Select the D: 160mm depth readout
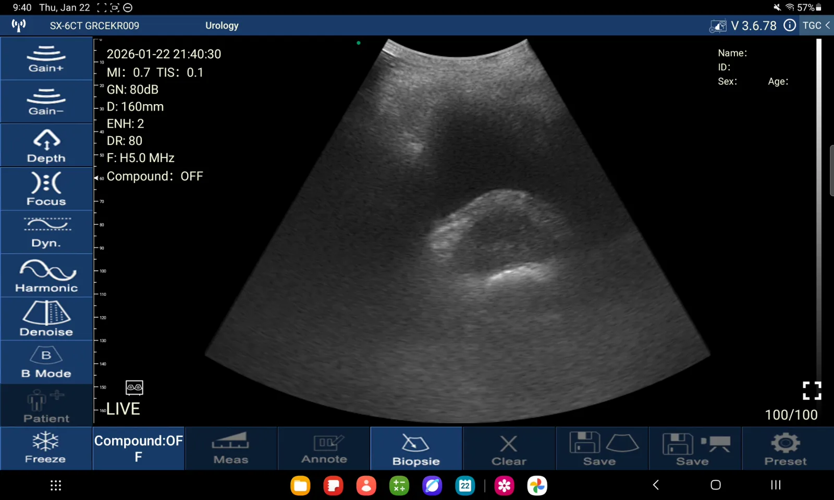The width and height of the screenshot is (834, 500). 135,107
